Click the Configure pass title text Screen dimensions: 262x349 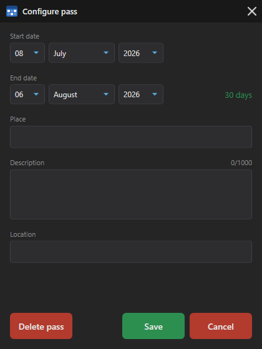50,12
